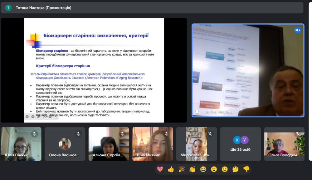
Task: Go to previous slide in presentation toolbar
Action: [x=27, y=116]
